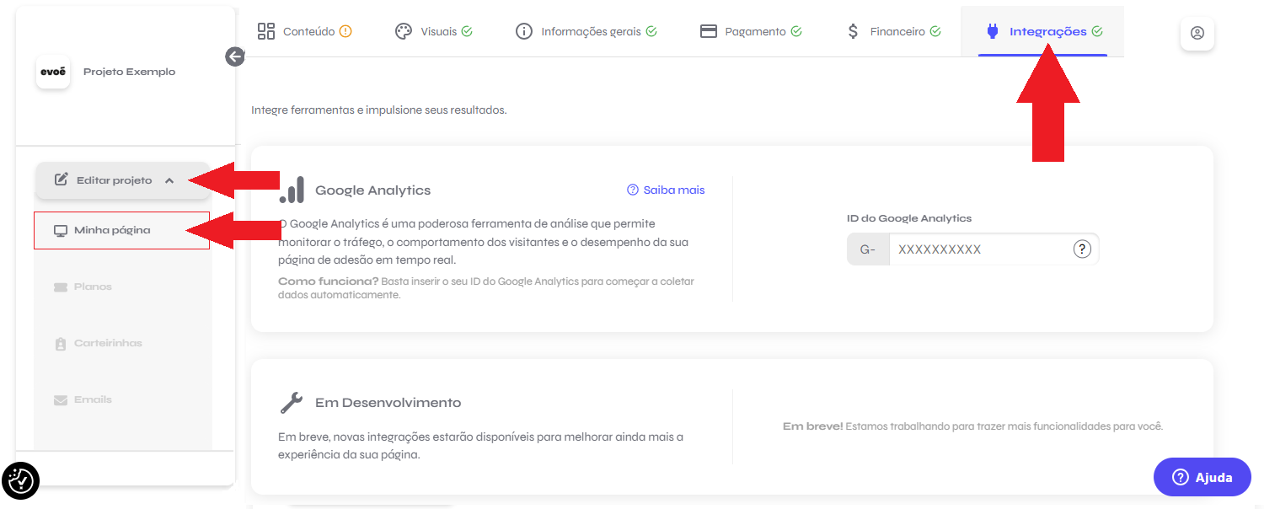The image size is (1264, 509).
Task: Switch to the Conteúdo tab
Action: tap(304, 32)
